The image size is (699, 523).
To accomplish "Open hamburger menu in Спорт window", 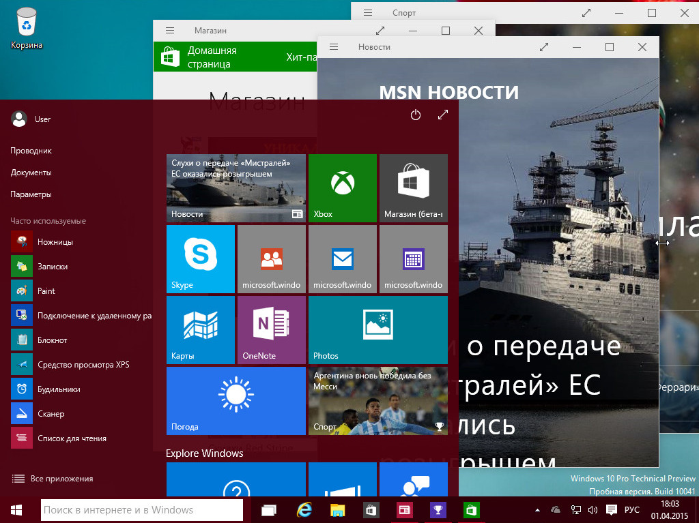I will (368, 13).
